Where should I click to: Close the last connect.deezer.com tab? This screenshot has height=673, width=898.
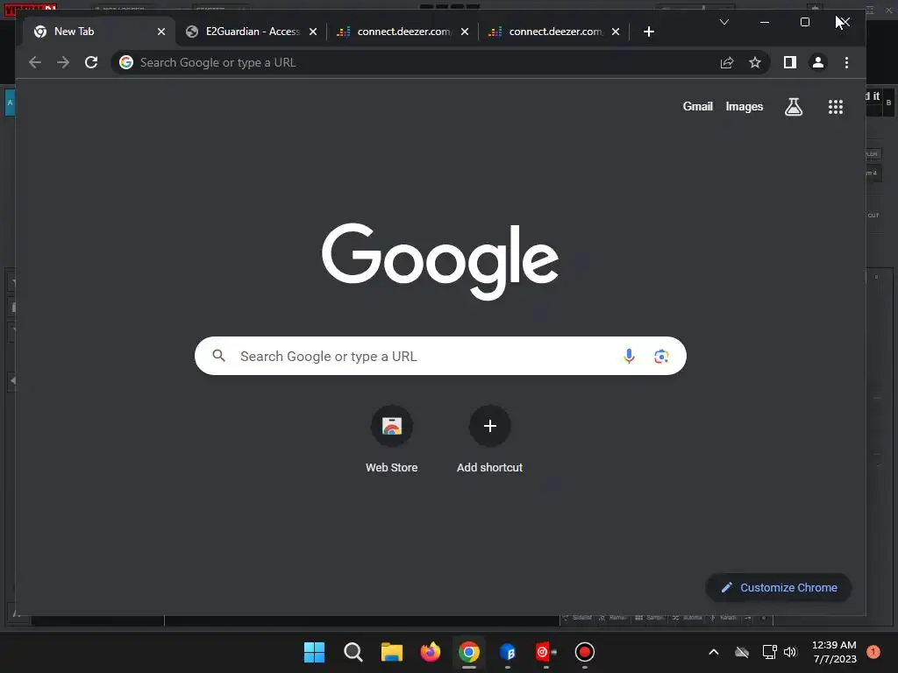point(616,32)
